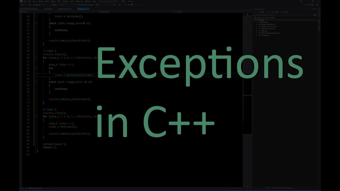Select Main.cpp in Solution Explorer tree
The height and width of the screenshot is (191, 340).
click(x=264, y=31)
